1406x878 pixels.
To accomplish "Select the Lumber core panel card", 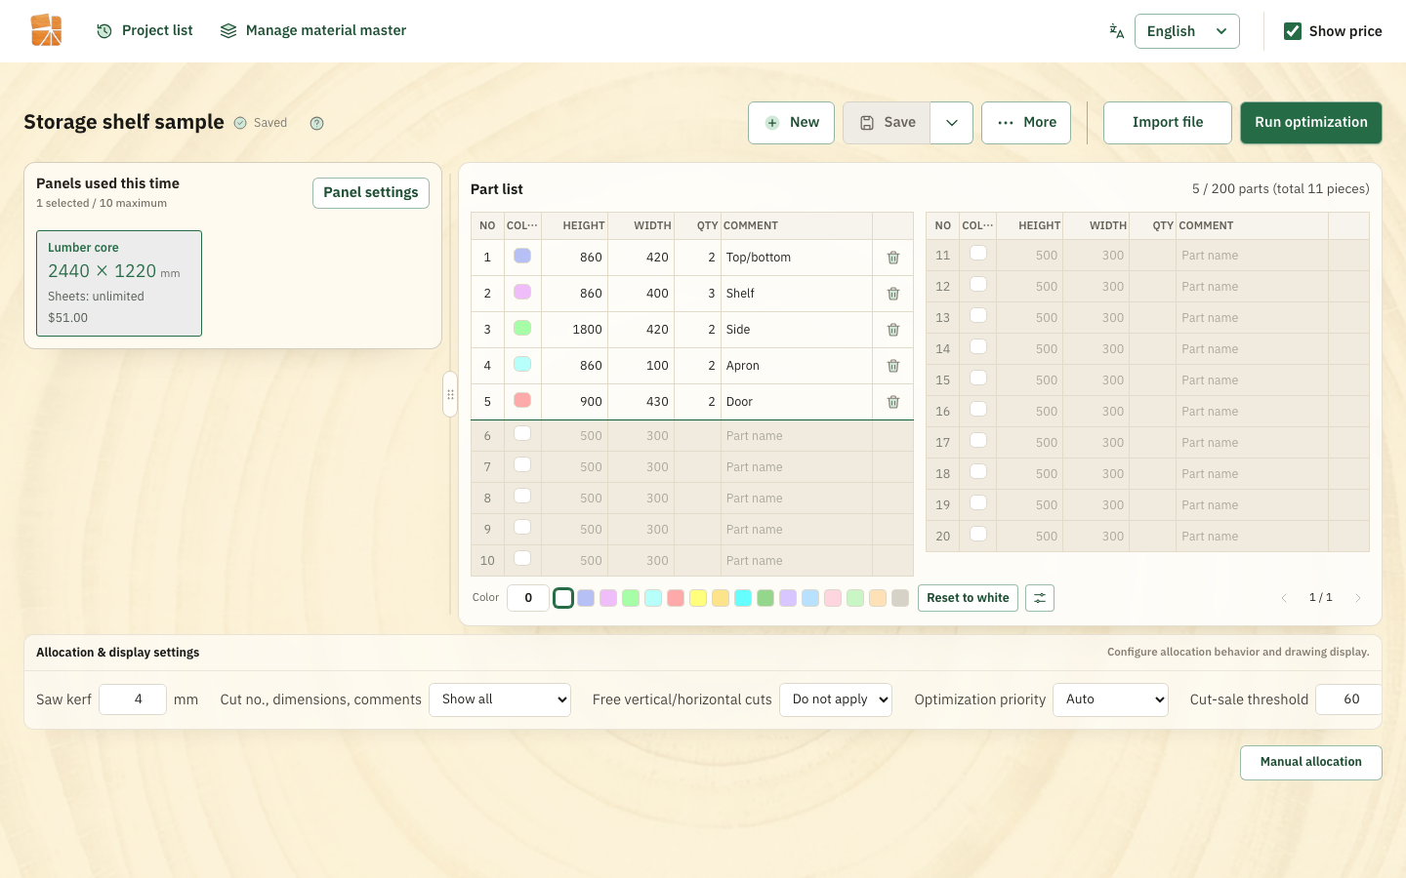I will click(119, 284).
